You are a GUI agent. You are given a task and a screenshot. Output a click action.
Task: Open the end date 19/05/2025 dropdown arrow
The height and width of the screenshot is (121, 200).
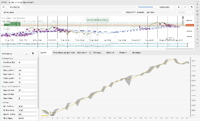tap(174, 7)
